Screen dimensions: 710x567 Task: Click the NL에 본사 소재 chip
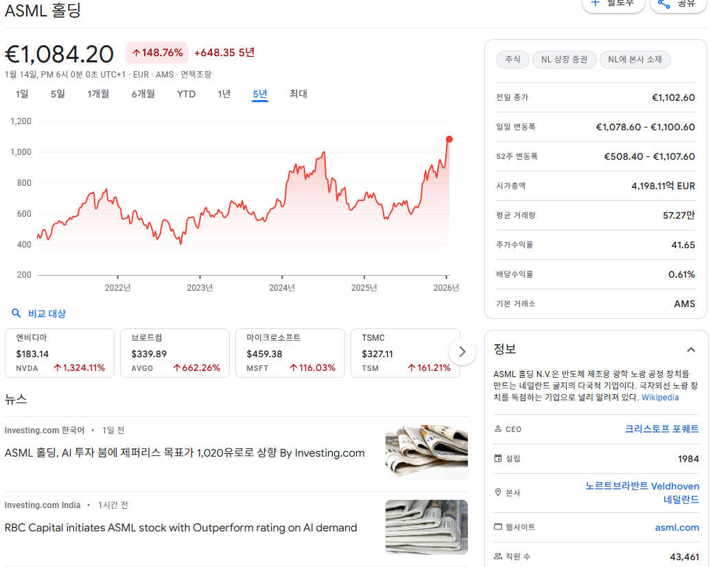635,59
